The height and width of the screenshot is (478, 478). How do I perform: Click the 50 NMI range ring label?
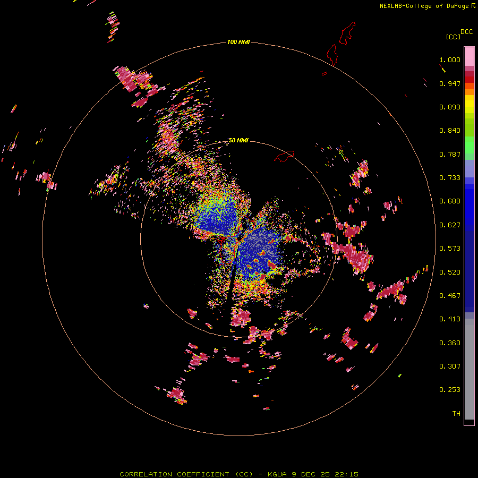point(238,140)
